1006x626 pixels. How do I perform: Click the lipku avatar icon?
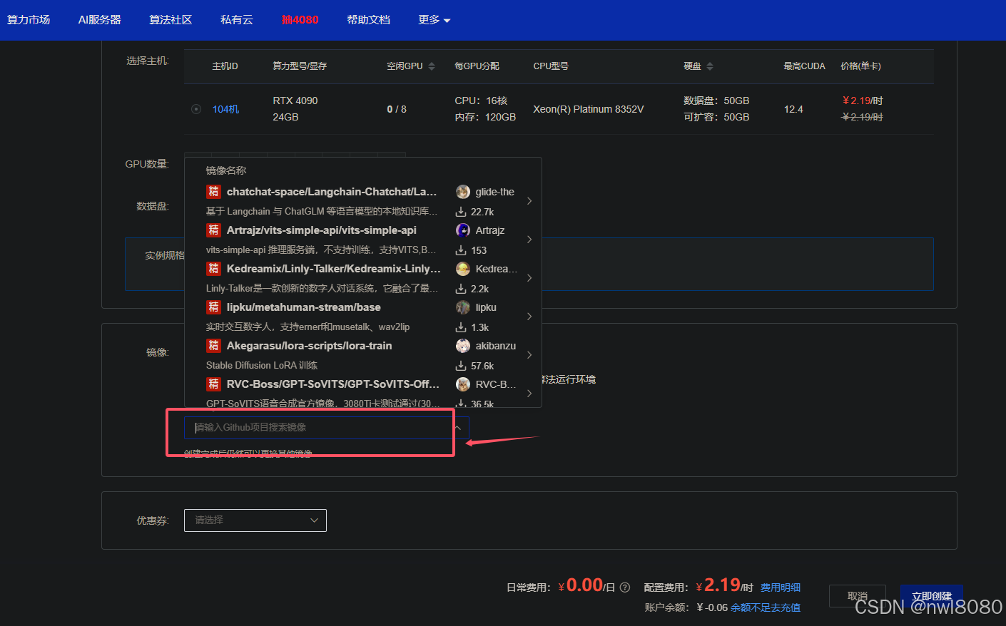(x=462, y=307)
